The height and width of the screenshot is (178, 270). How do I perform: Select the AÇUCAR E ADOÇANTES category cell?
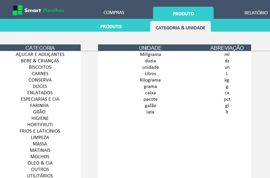click(x=40, y=54)
